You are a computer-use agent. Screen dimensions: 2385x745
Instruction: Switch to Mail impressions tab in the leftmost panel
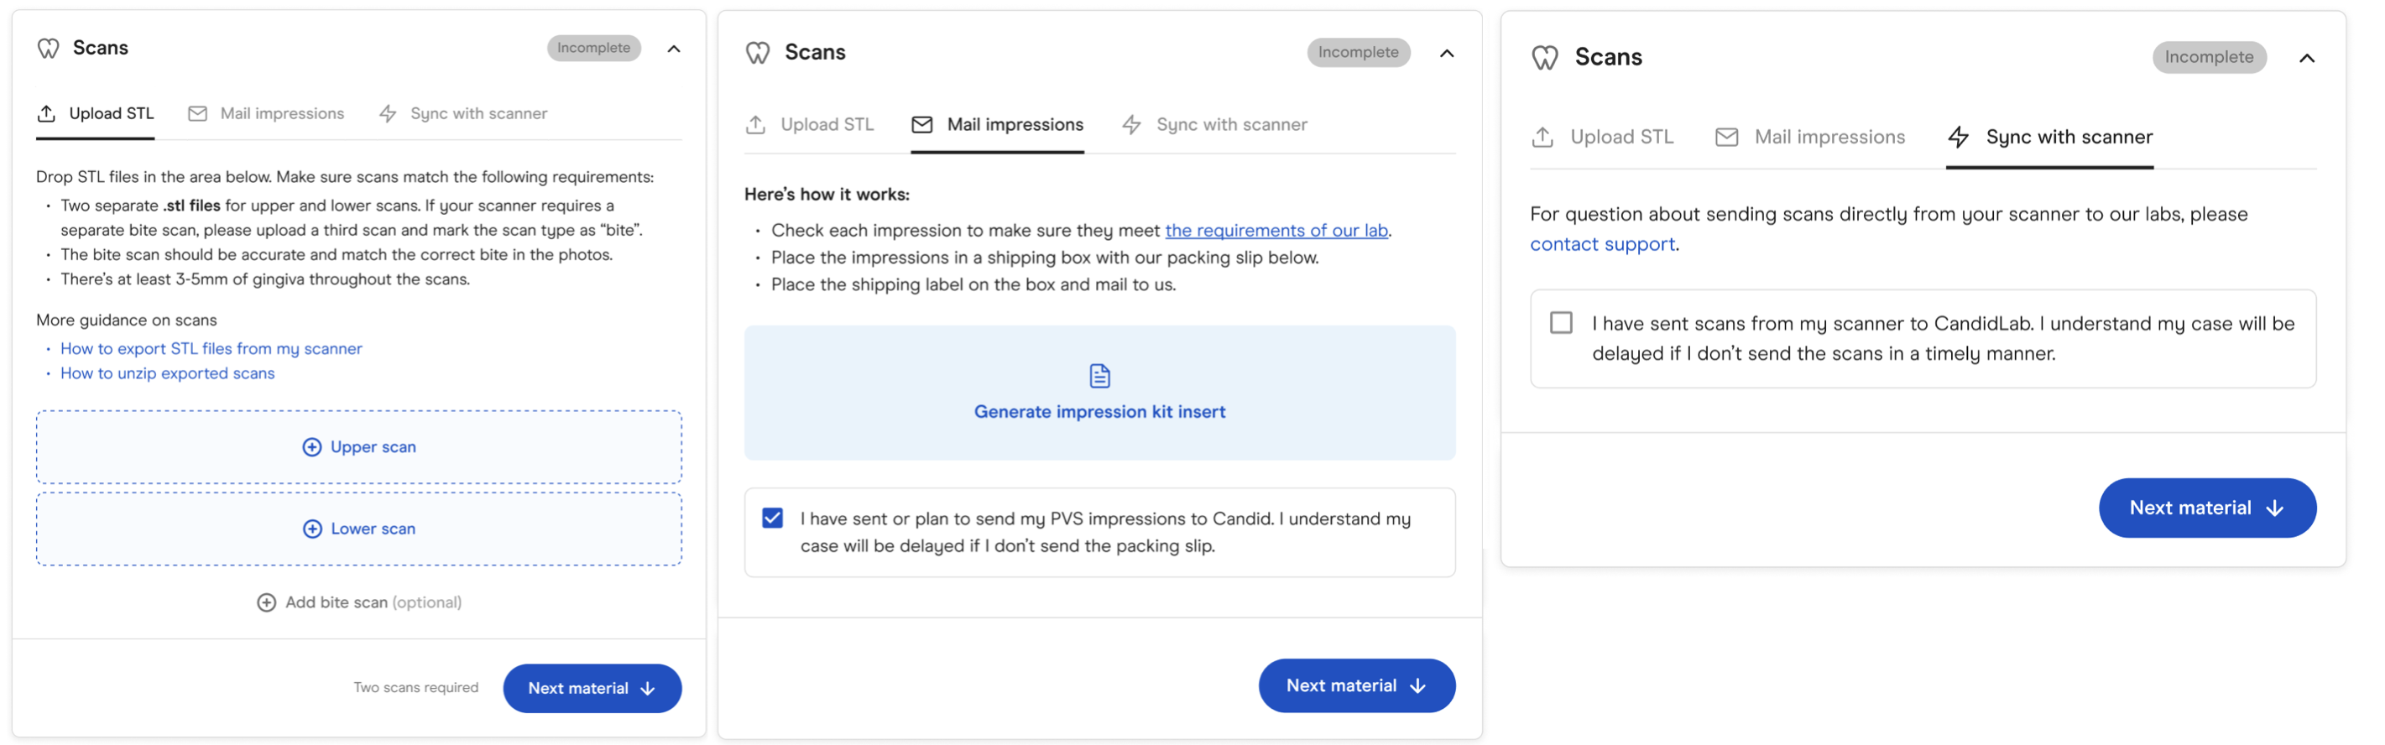coord(281,114)
